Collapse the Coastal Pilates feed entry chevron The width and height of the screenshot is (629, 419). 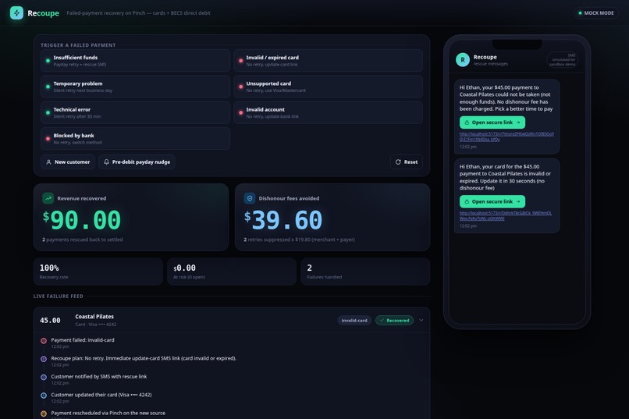(421, 321)
